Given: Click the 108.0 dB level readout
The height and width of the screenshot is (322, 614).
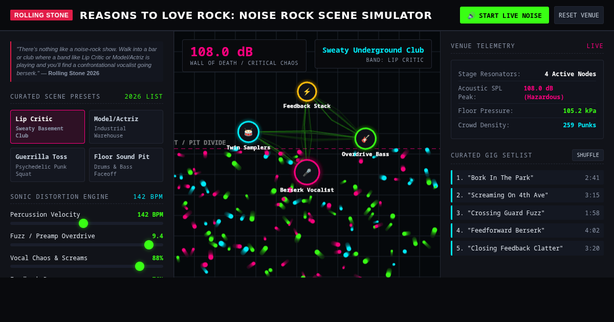Looking at the screenshot, I should click(x=222, y=52).
